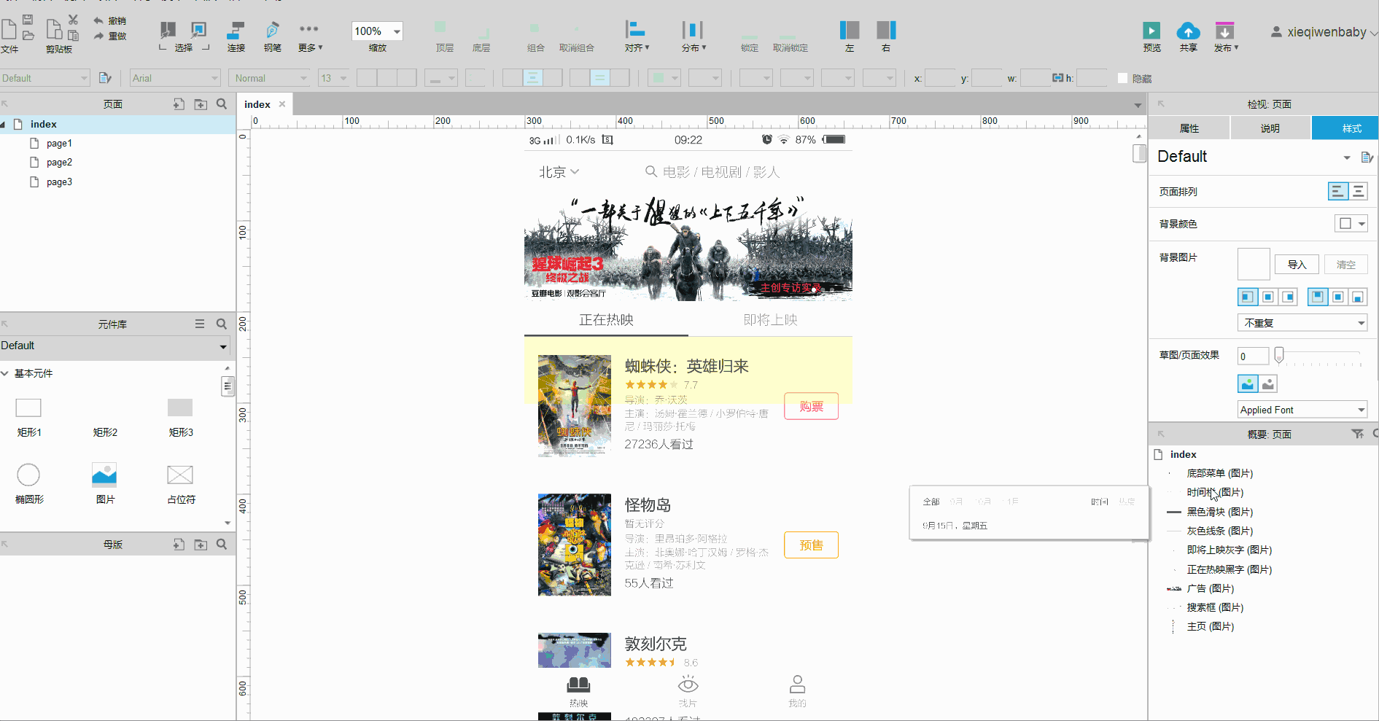Select page1 in the pages tree

[x=59, y=143]
